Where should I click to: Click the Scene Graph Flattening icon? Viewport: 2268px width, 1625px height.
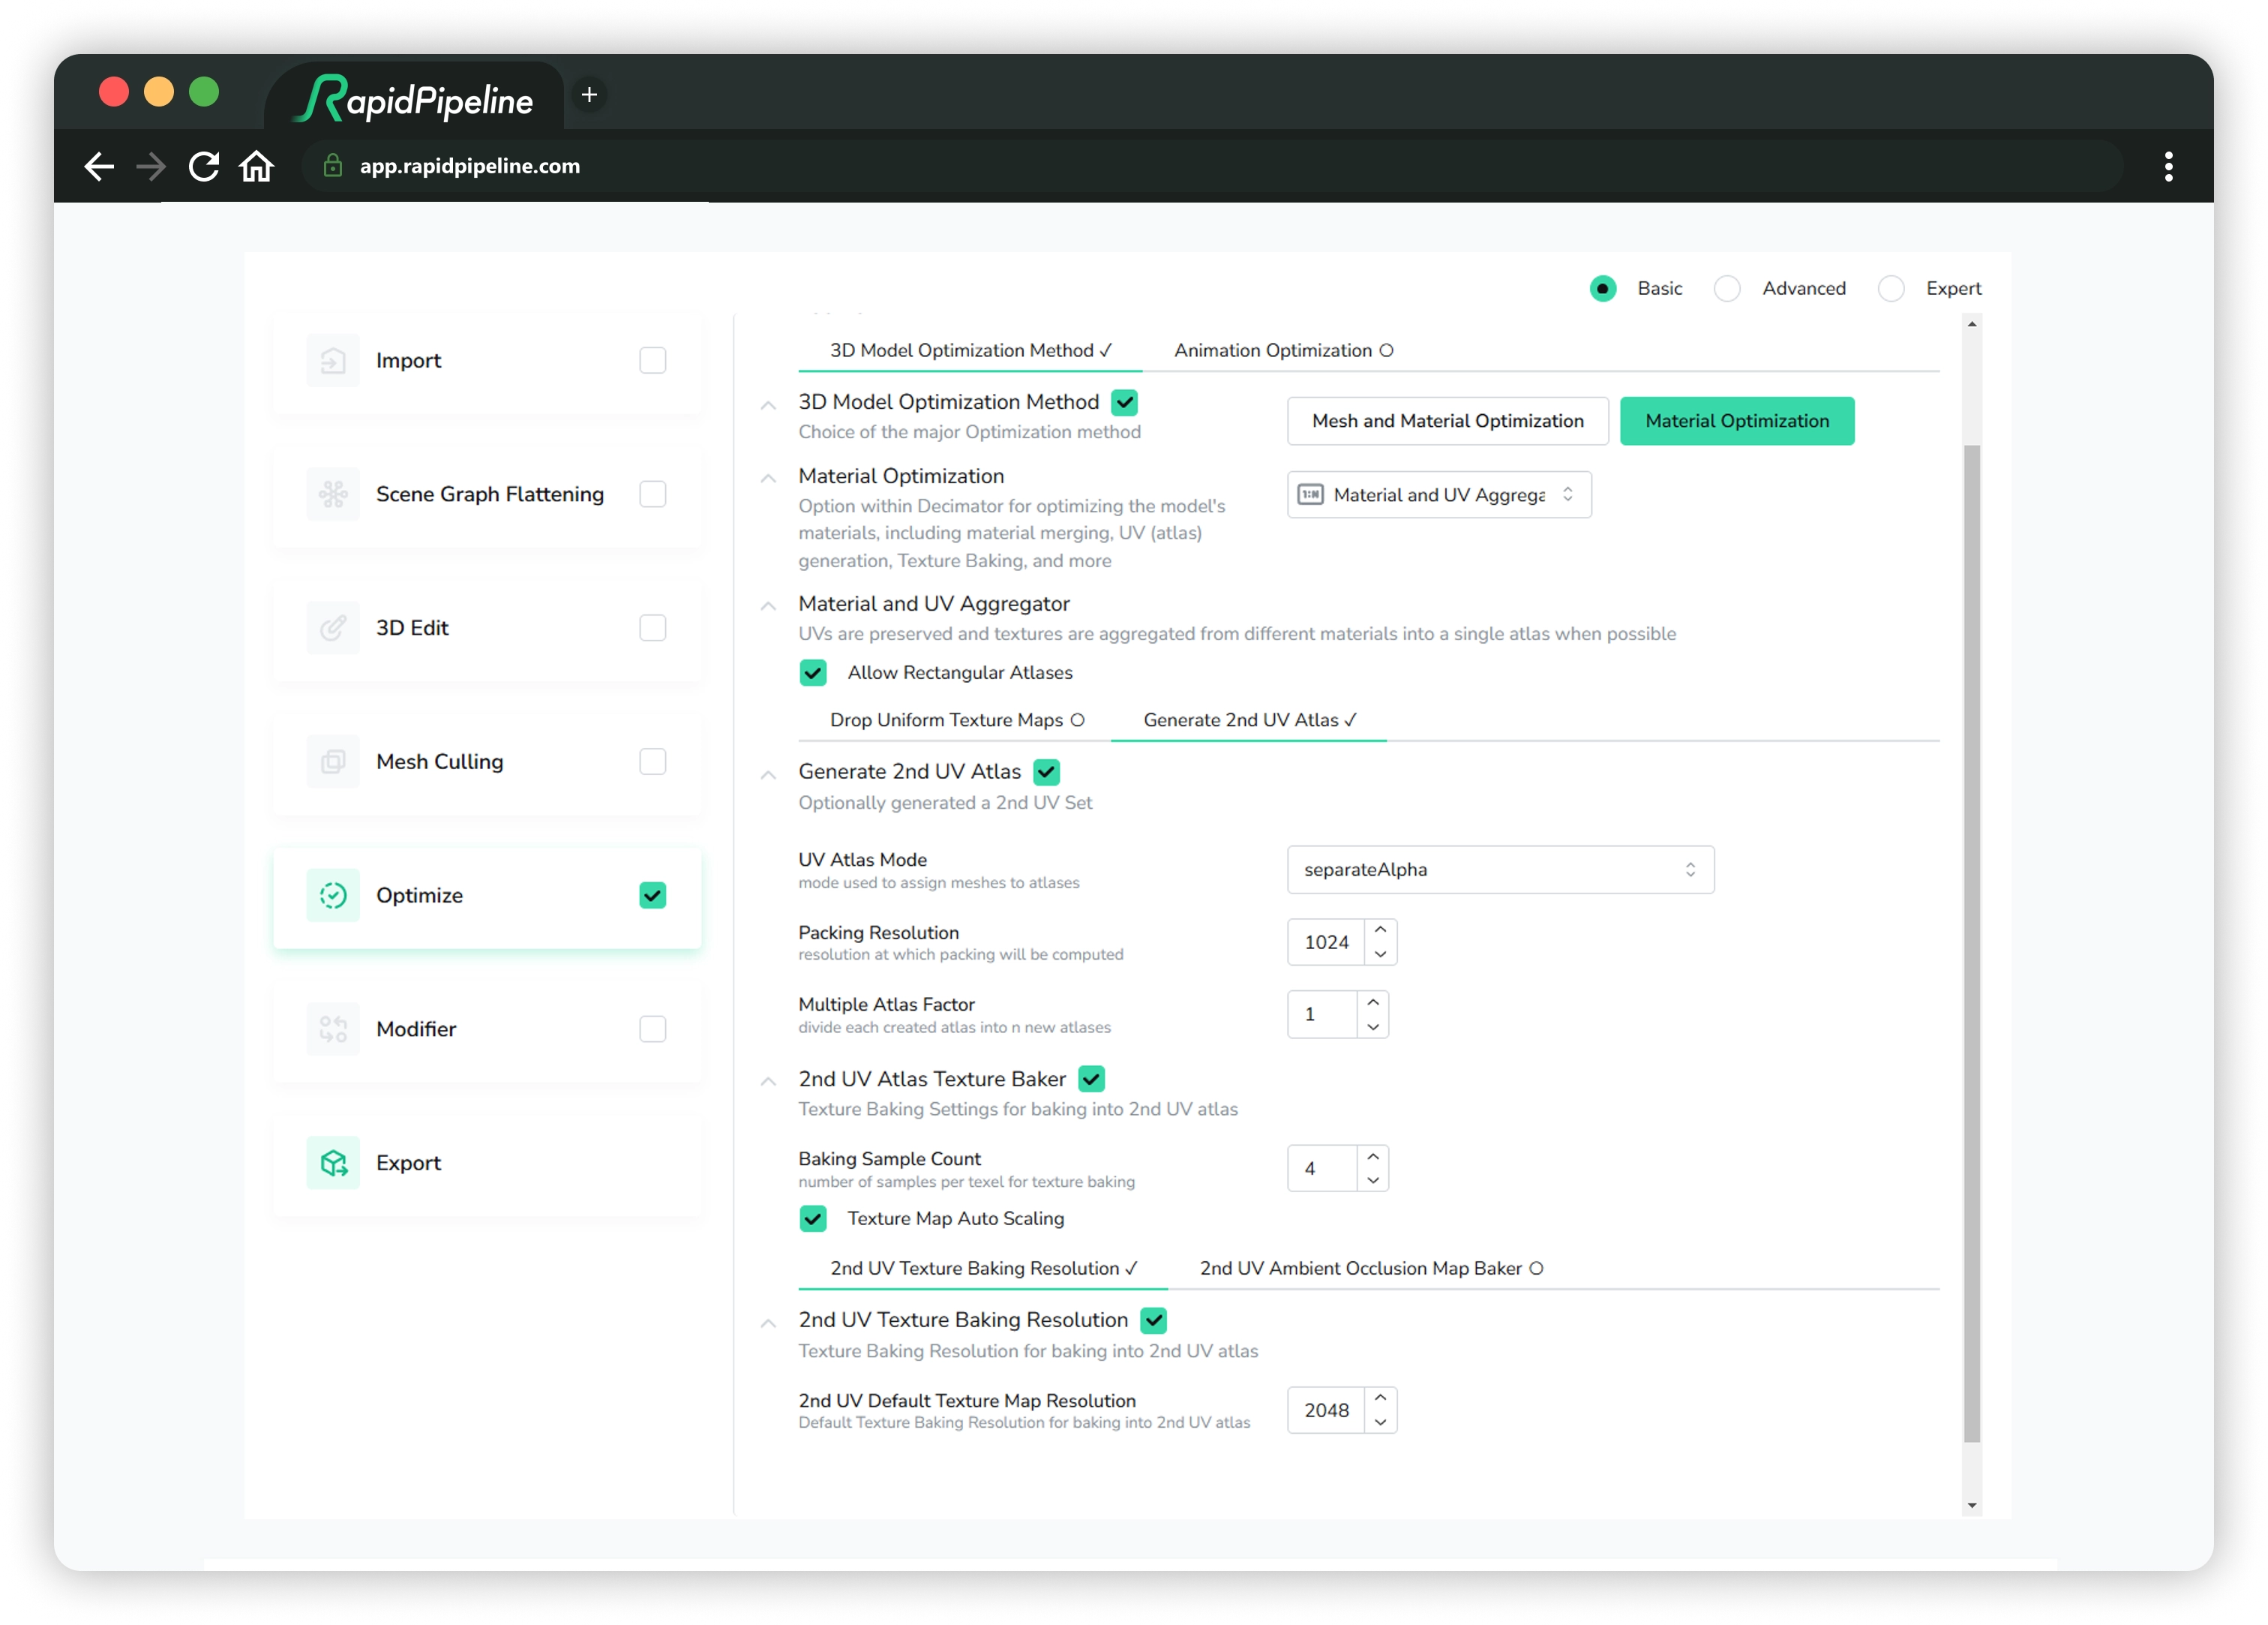click(333, 494)
